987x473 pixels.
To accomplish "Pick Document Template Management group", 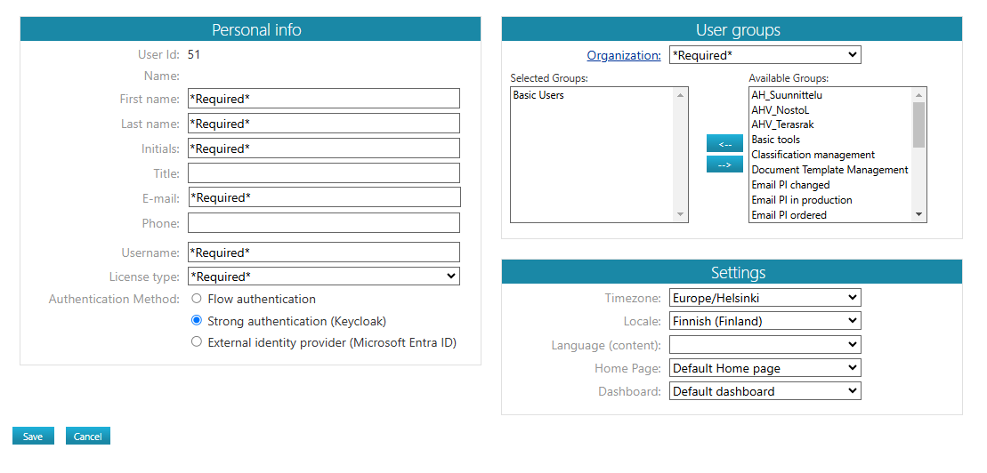I will (829, 170).
